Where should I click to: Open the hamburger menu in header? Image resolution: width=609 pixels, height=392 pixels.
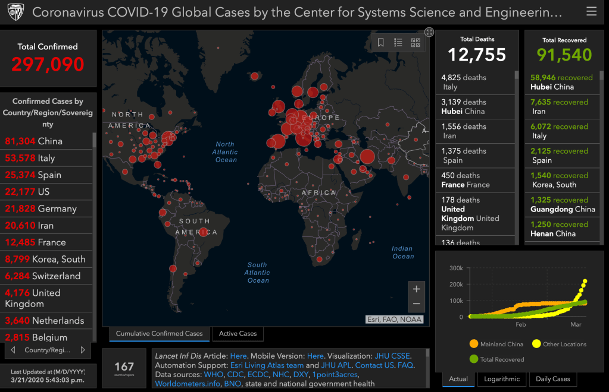pyautogui.click(x=591, y=11)
